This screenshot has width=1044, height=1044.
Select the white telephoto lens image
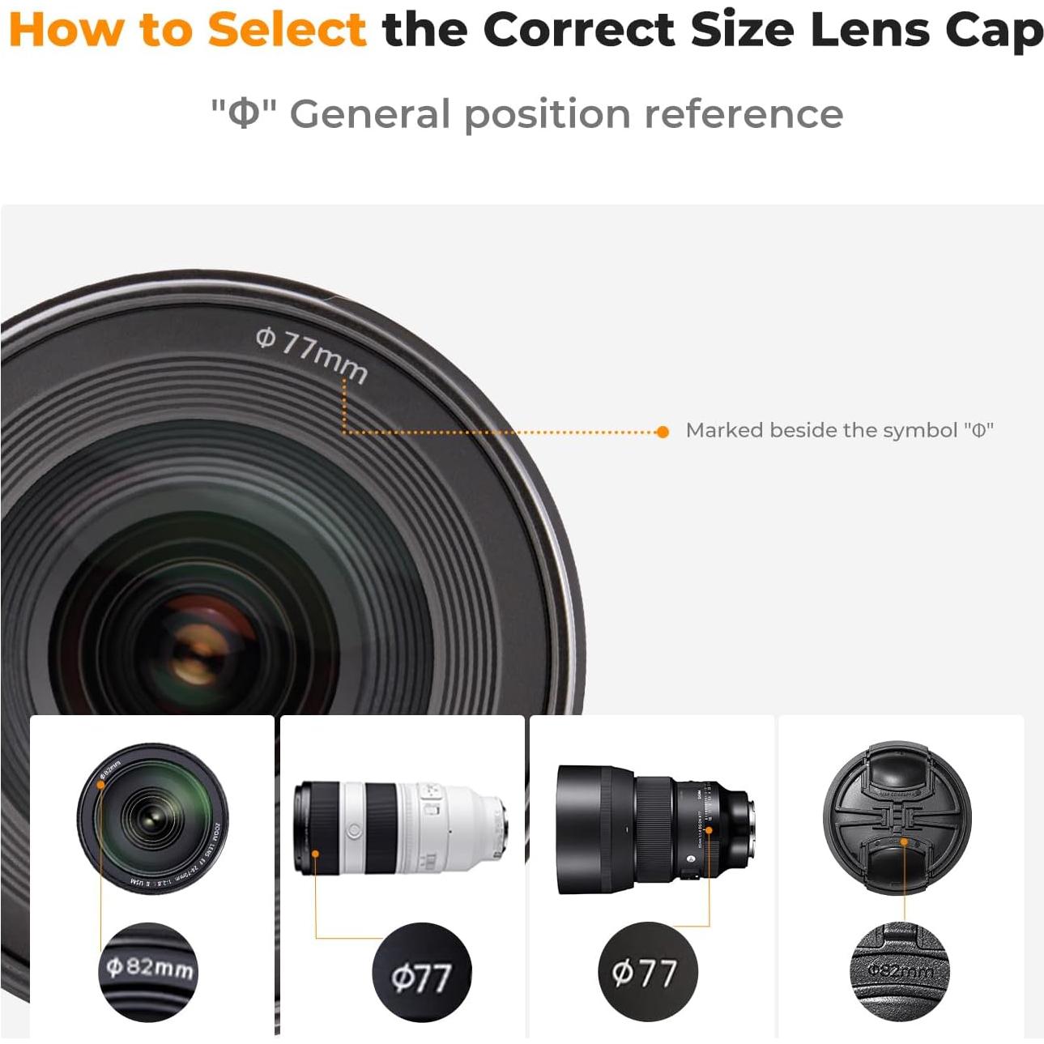click(x=401, y=828)
